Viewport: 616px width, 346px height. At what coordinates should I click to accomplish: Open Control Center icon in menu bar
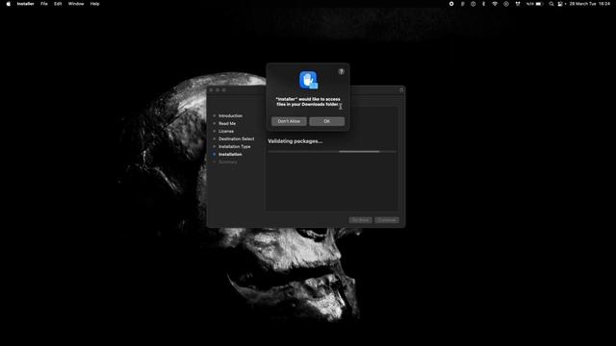[x=560, y=4]
